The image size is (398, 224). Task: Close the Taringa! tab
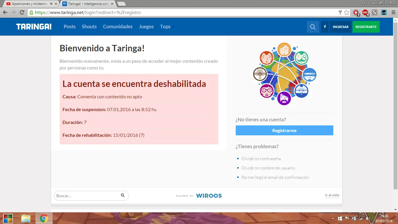(112, 4)
